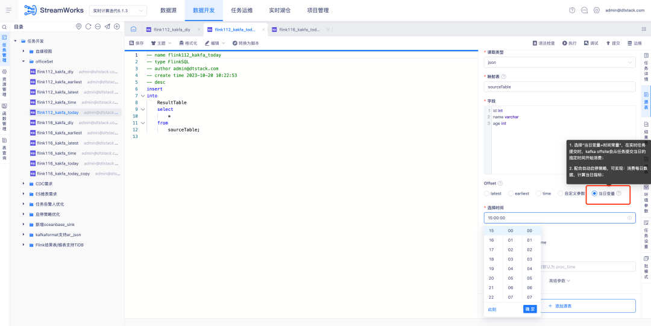The height and width of the screenshot is (326, 651).
Task: Open the settings gear icon in top bar
Action: tap(597, 10)
